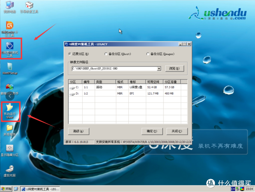255x192 pixels.
Task: Click the 可用空间 column header
Action: 154,82
